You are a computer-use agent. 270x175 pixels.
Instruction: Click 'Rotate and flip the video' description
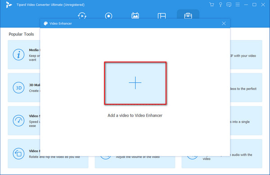coord(54,157)
